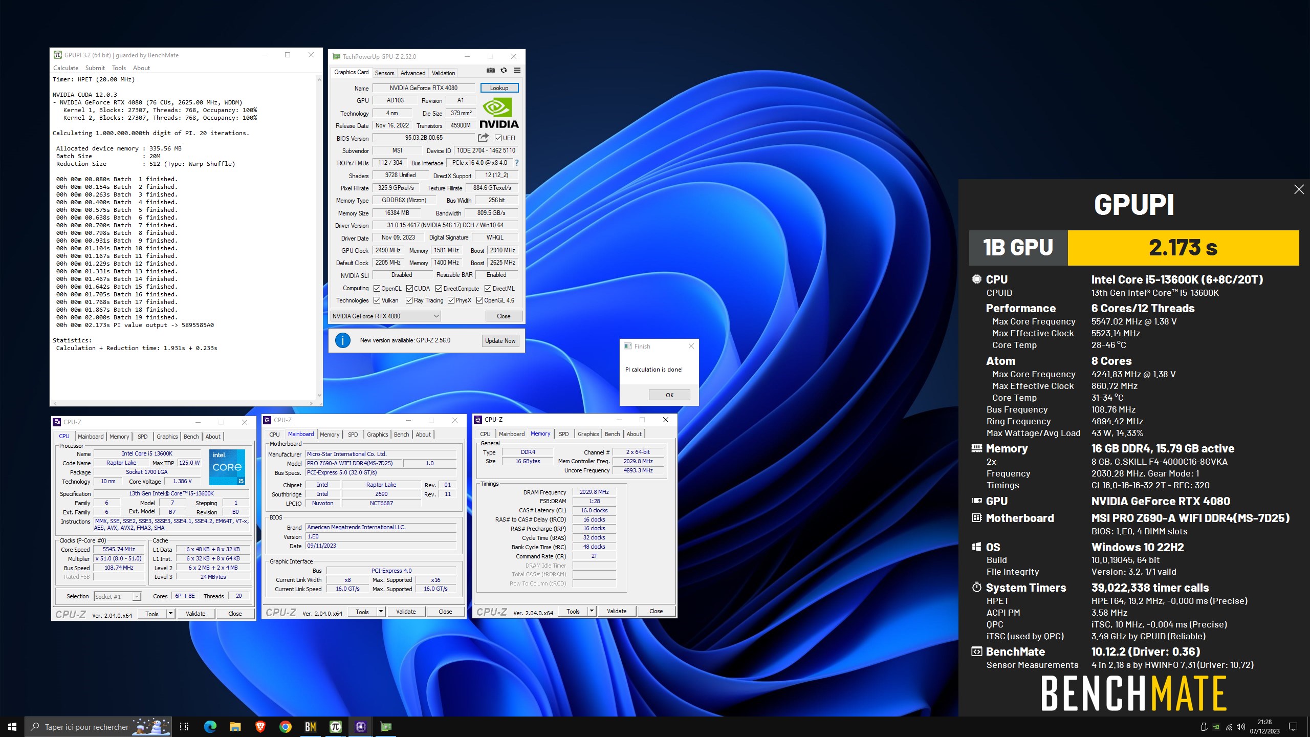Switch to the Validation tab in GPU-Z
The width and height of the screenshot is (1310, 737).
point(443,73)
